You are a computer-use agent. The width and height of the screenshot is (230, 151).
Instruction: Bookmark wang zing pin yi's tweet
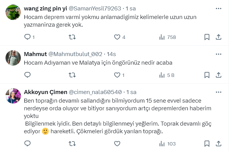point(207,37)
